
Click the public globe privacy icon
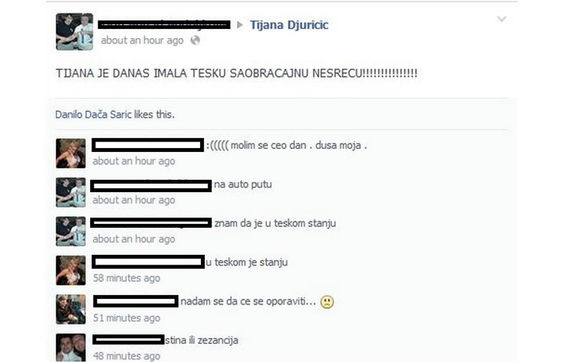tap(195, 40)
